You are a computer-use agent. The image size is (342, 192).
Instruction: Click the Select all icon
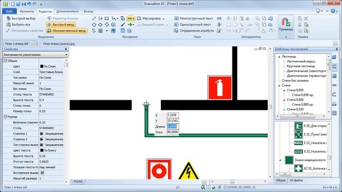[9, 25]
